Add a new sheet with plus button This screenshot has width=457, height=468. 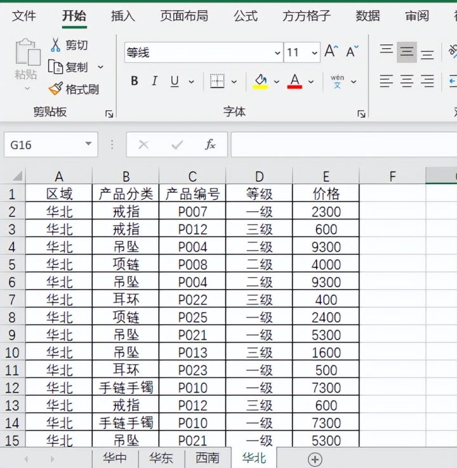click(315, 459)
